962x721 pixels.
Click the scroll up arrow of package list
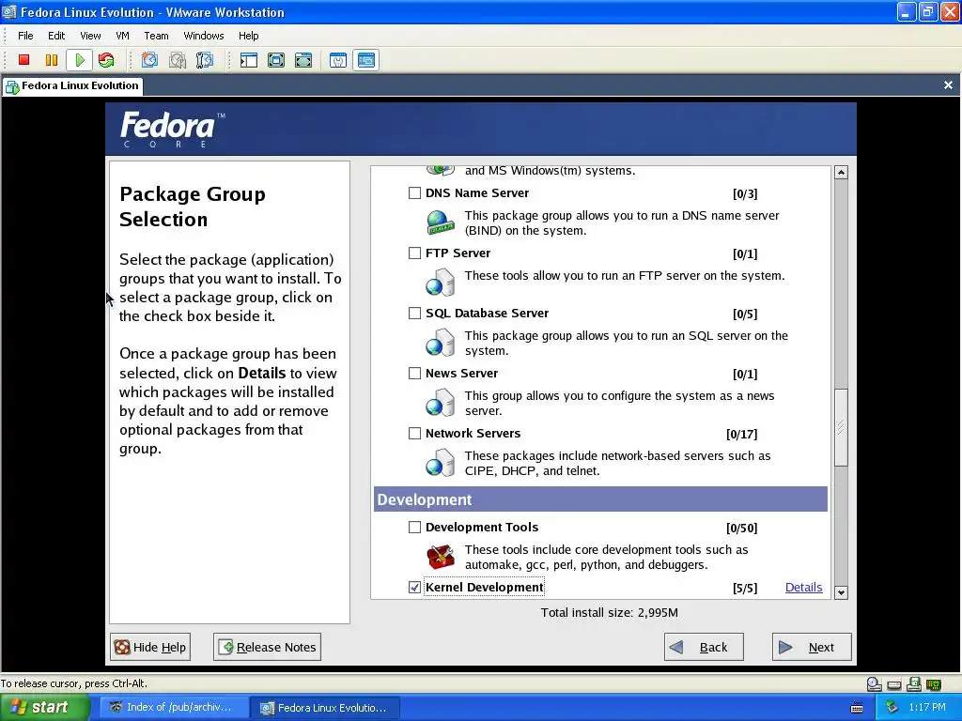point(841,173)
